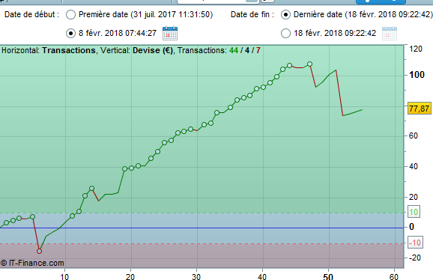The image size is (433, 280).
Task: Click the green 10 threshold marker
Action: point(414,212)
